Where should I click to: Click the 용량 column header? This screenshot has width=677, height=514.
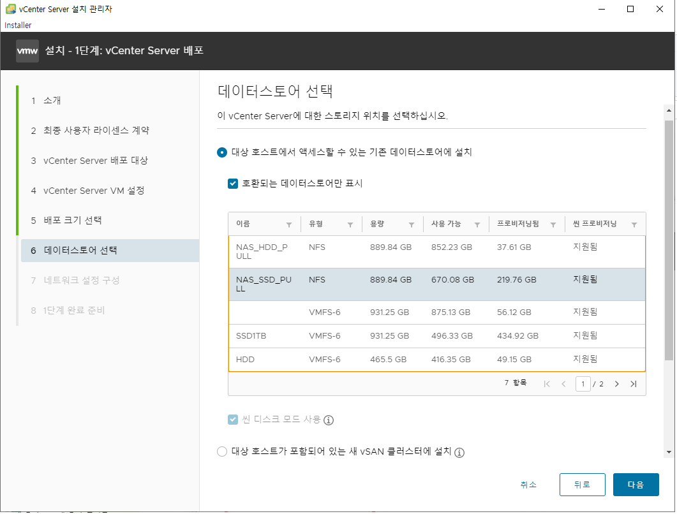click(377, 224)
